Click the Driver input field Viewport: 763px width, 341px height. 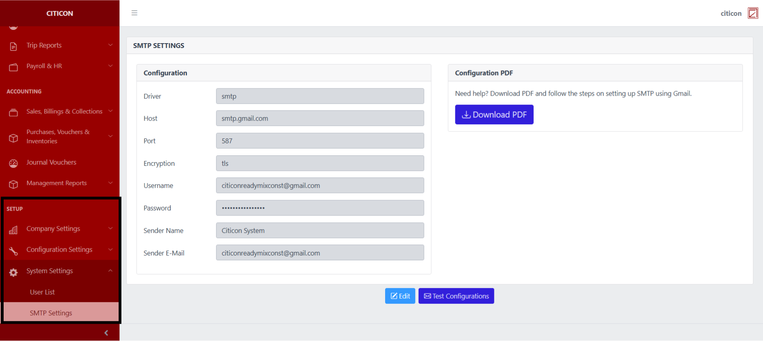click(320, 96)
